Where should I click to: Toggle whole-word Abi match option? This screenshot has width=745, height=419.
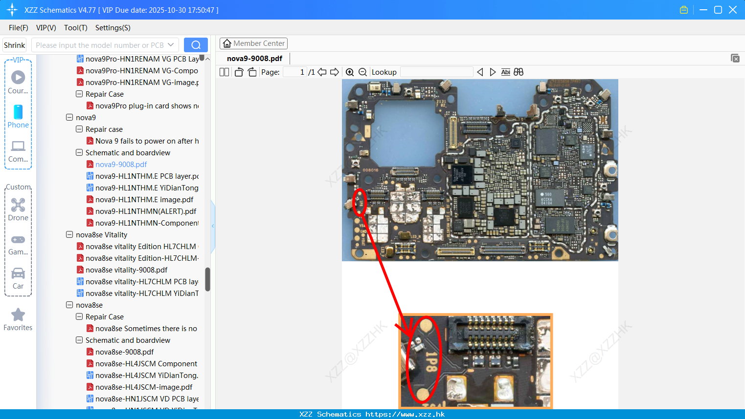tap(505, 72)
